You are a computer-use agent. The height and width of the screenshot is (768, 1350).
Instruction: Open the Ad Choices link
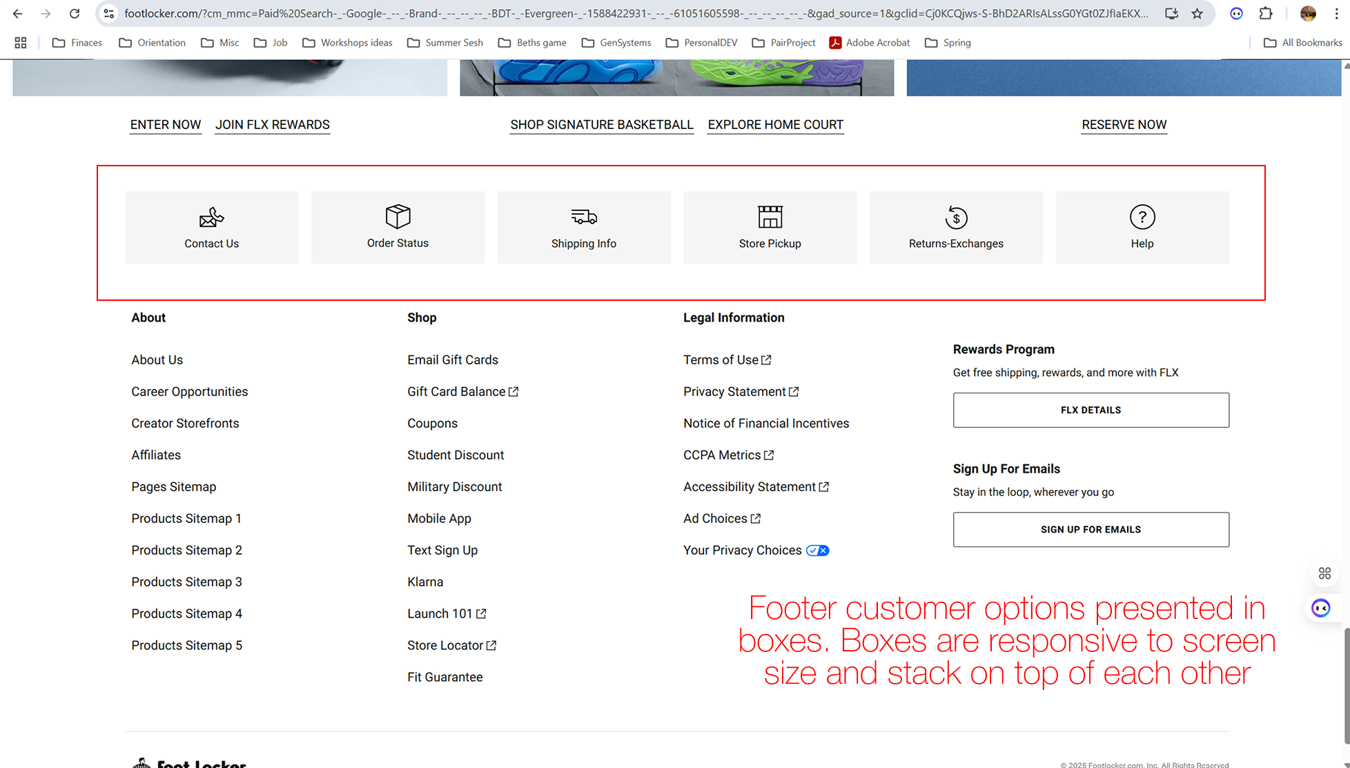[722, 518]
